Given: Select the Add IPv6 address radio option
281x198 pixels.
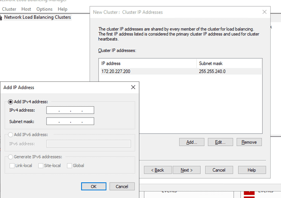Looking at the screenshot, I should pos(11,135).
